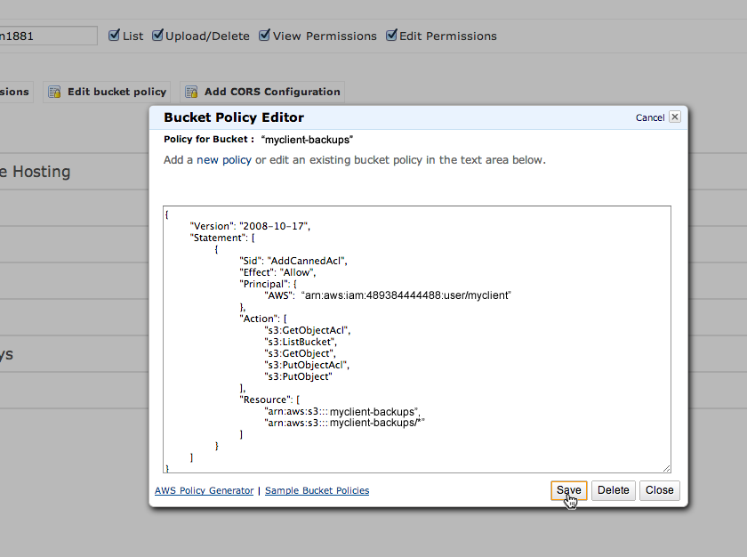Open Add CORS Configuration
747x557 pixels.
click(262, 92)
